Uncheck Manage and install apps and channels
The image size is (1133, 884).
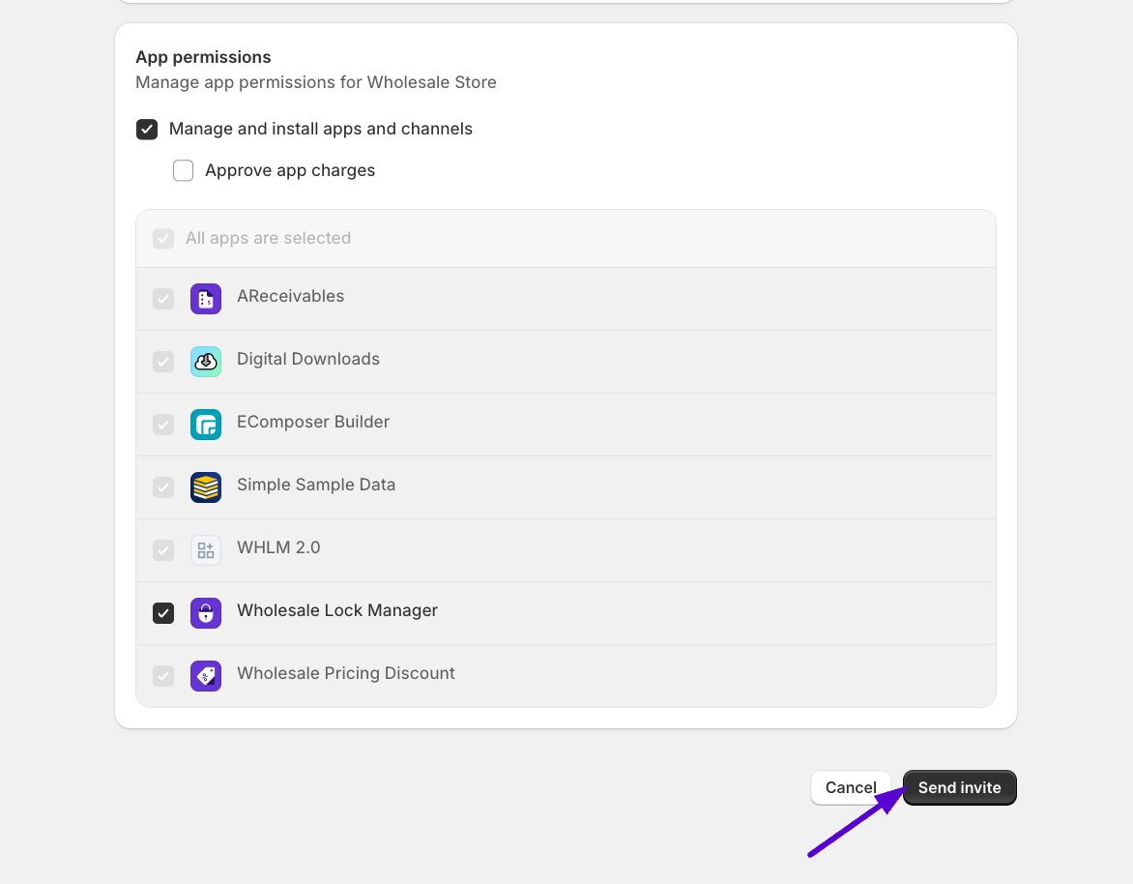pyautogui.click(x=147, y=130)
